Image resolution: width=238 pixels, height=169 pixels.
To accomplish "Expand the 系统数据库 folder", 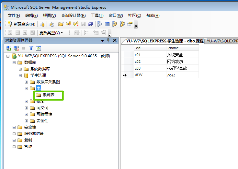I will pos(20,69).
